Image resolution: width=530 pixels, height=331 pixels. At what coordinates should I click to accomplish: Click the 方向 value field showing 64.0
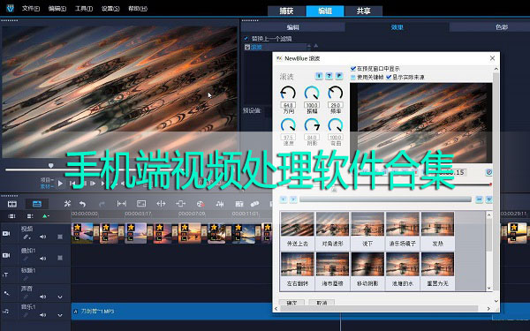click(x=288, y=105)
